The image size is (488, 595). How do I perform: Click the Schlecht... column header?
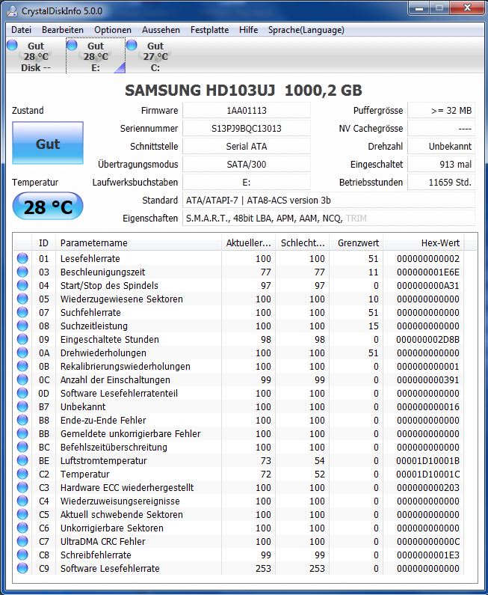[x=303, y=242]
